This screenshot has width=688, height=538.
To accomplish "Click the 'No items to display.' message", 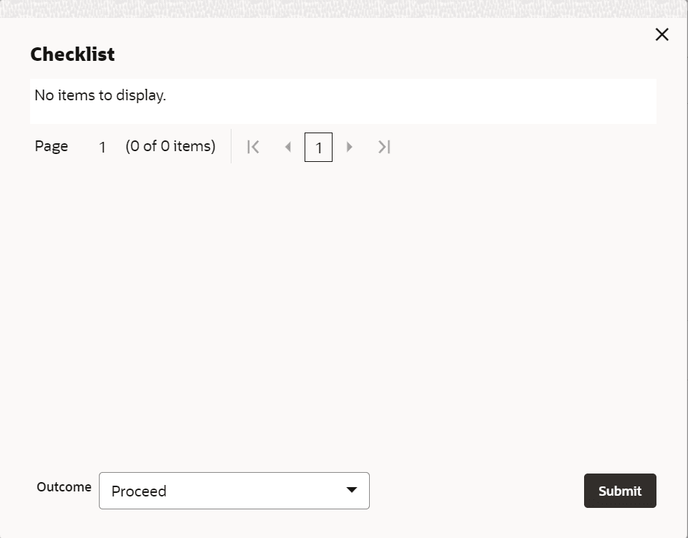I will (100, 95).
